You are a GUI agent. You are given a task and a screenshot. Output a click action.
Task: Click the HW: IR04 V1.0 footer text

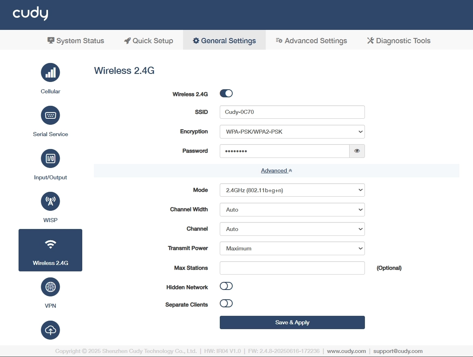tap(222, 351)
